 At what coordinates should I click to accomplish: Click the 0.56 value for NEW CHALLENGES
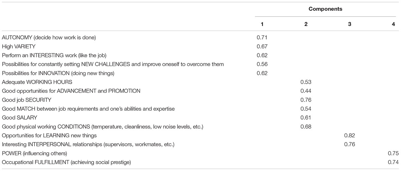262,64
